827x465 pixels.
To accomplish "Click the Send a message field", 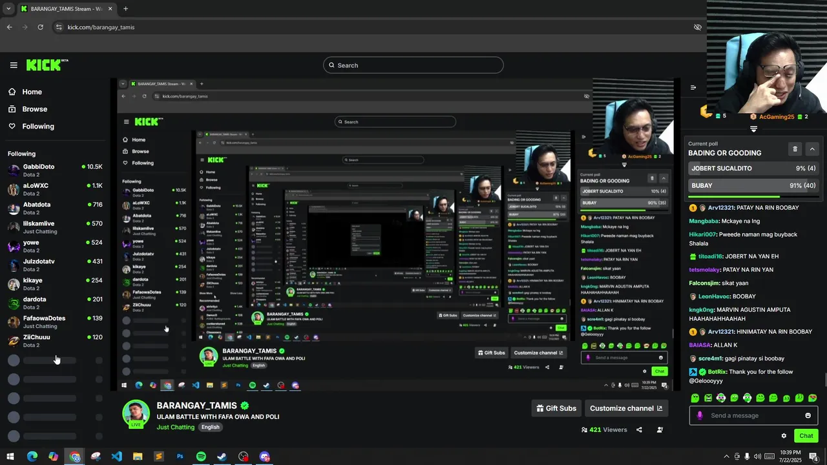I will pos(753,416).
